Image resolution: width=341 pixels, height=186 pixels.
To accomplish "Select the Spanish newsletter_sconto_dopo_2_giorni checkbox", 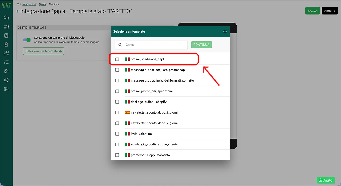I will click(117, 112).
